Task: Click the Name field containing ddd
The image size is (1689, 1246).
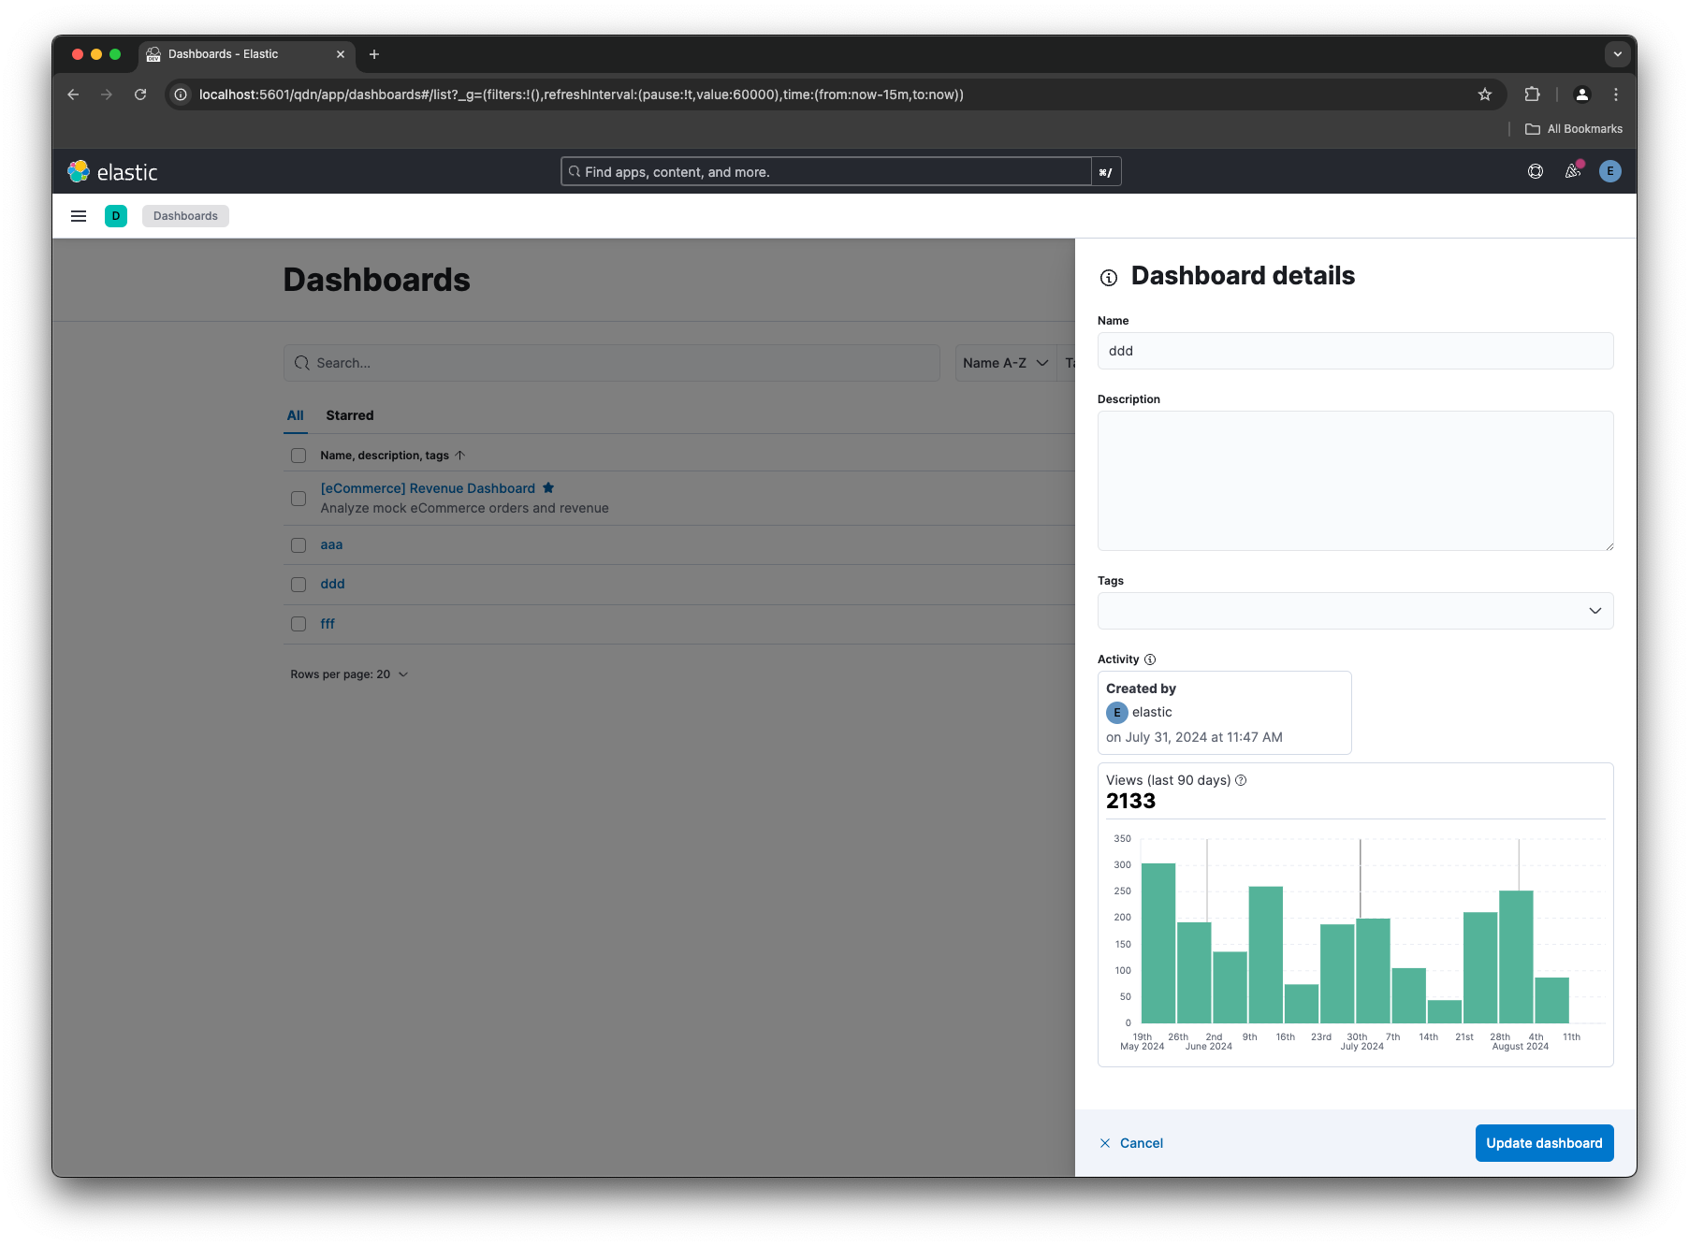Action: 1355,351
